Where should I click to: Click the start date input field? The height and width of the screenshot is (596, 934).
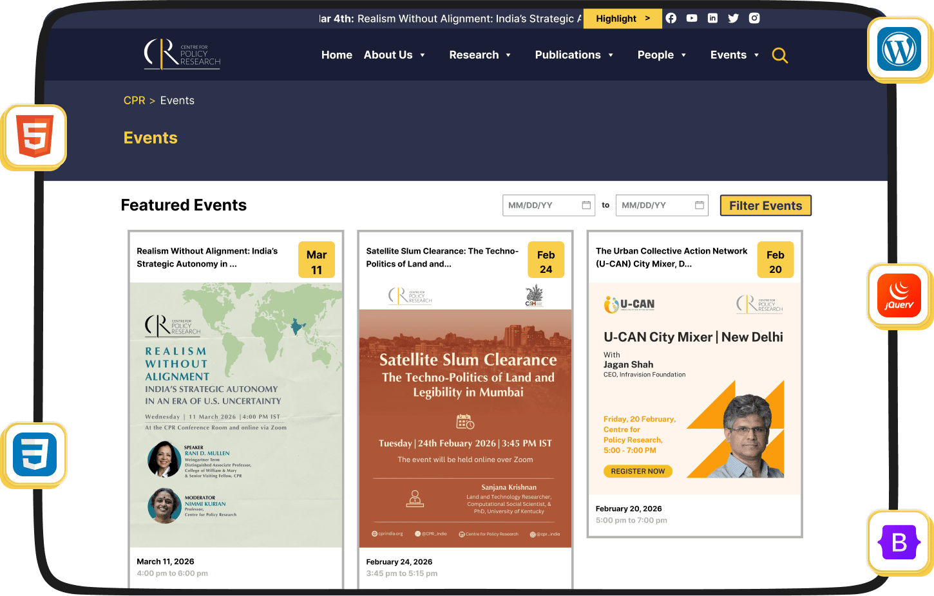(x=542, y=205)
